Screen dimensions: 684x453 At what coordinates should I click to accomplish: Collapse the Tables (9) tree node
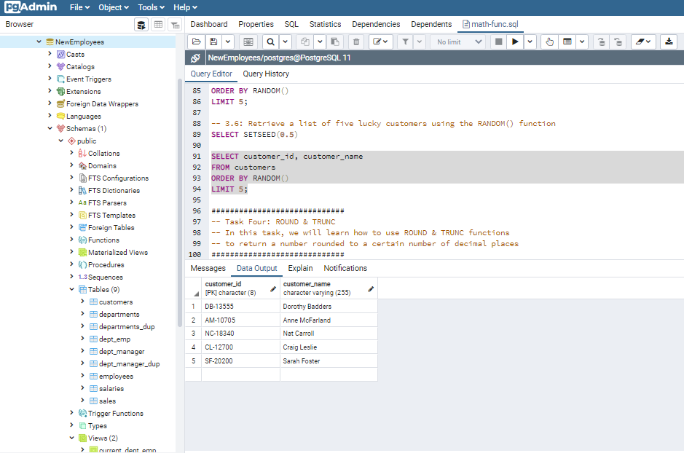click(x=71, y=290)
